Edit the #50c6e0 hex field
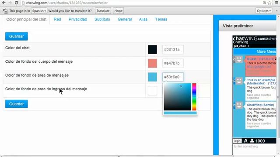This screenshot has height=157, width=280. (173, 77)
